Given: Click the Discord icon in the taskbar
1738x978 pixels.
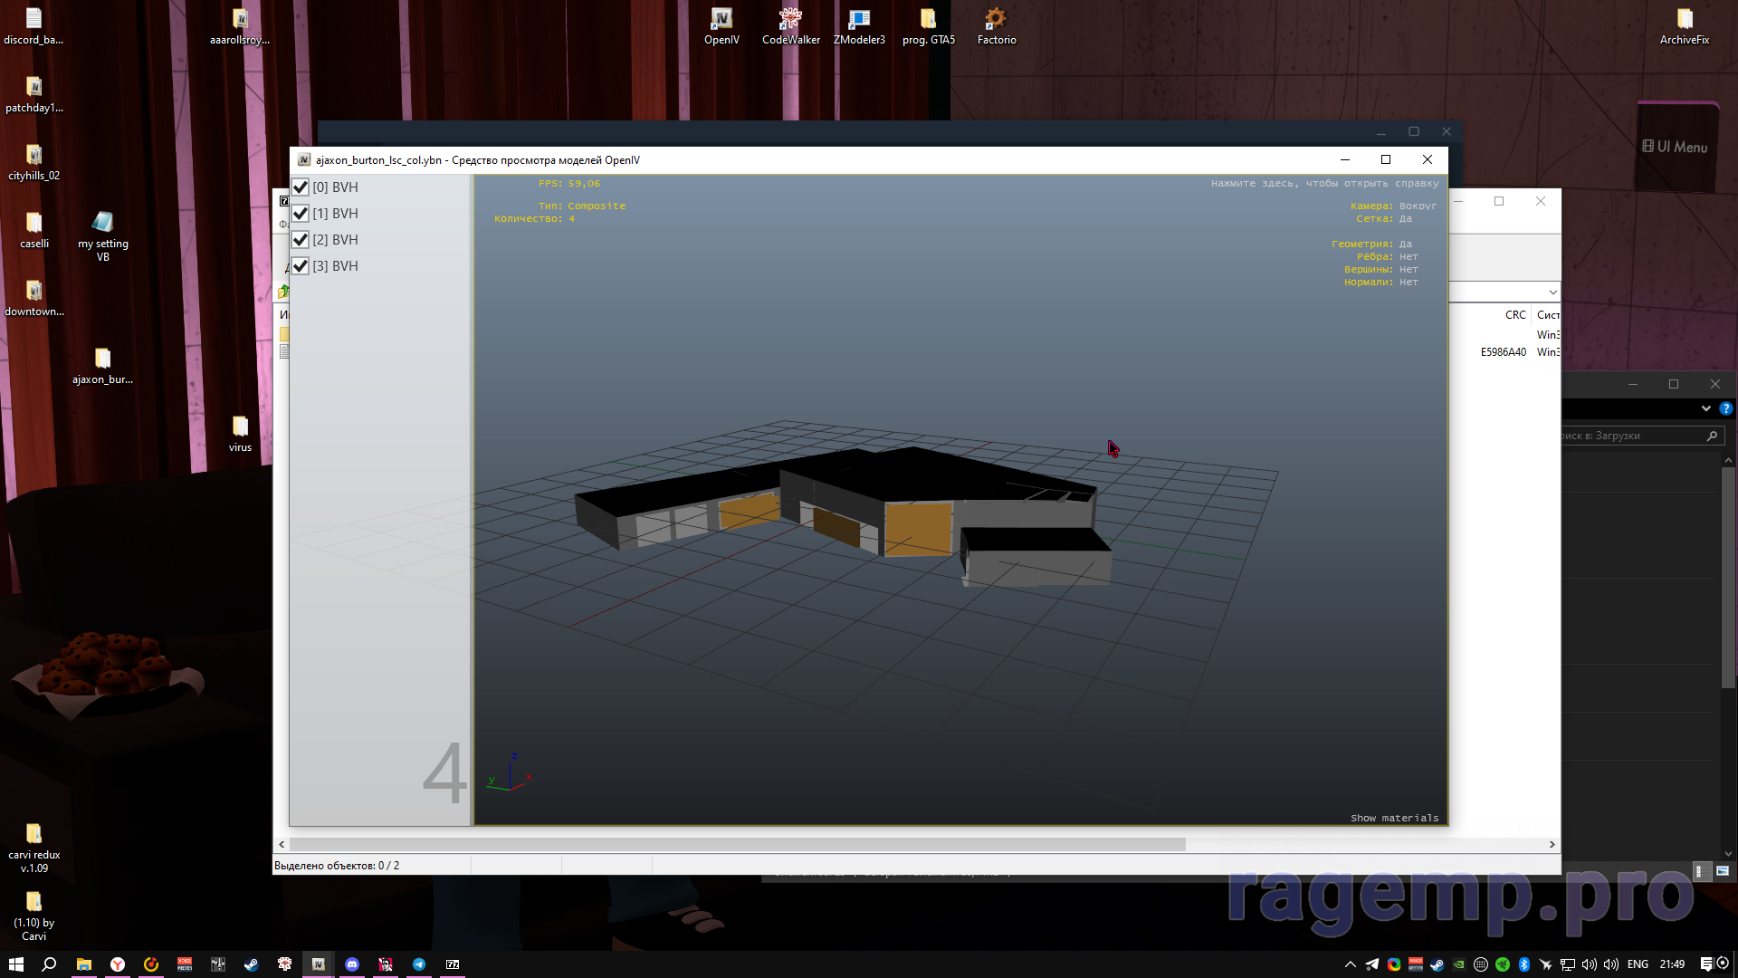Looking at the screenshot, I should point(352,964).
